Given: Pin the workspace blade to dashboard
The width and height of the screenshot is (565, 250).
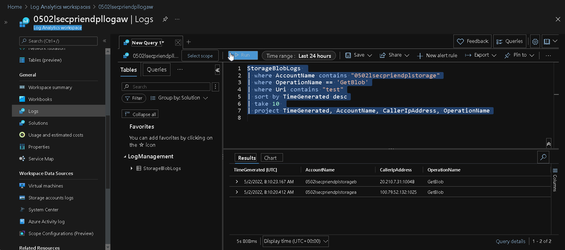Looking at the screenshot, I should pyautogui.click(x=165, y=19).
